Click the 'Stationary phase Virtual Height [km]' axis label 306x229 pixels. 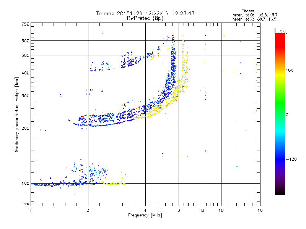17,114
